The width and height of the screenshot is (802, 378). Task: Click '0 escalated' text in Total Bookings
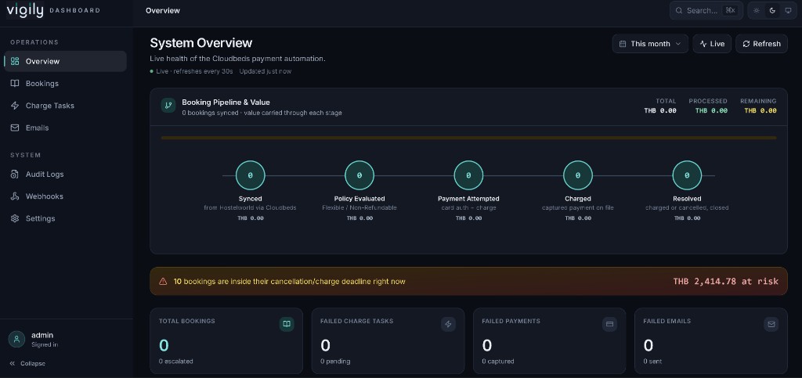(176, 361)
